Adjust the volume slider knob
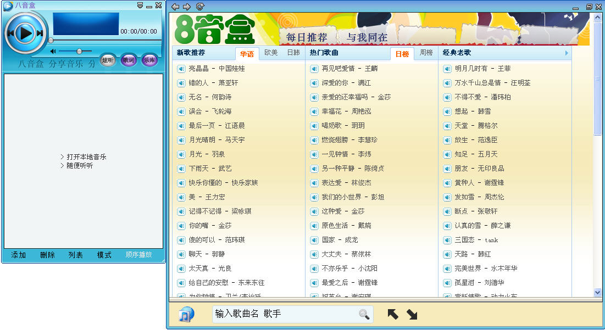 pyautogui.click(x=79, y=51)
